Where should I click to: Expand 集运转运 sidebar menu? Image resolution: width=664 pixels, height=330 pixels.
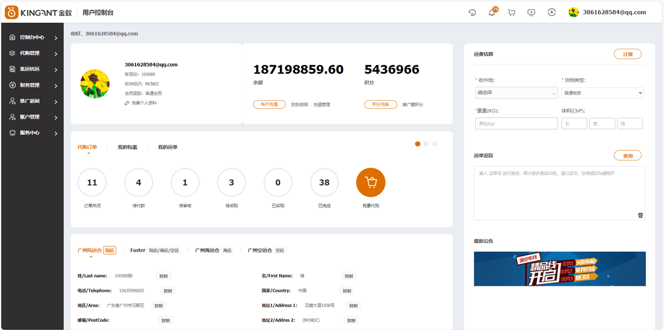point(32,70)
